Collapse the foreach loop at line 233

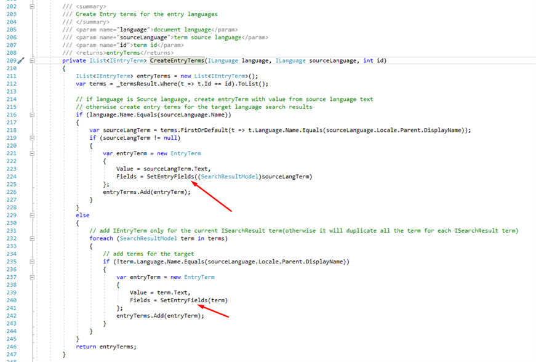(x=32, y=238)
